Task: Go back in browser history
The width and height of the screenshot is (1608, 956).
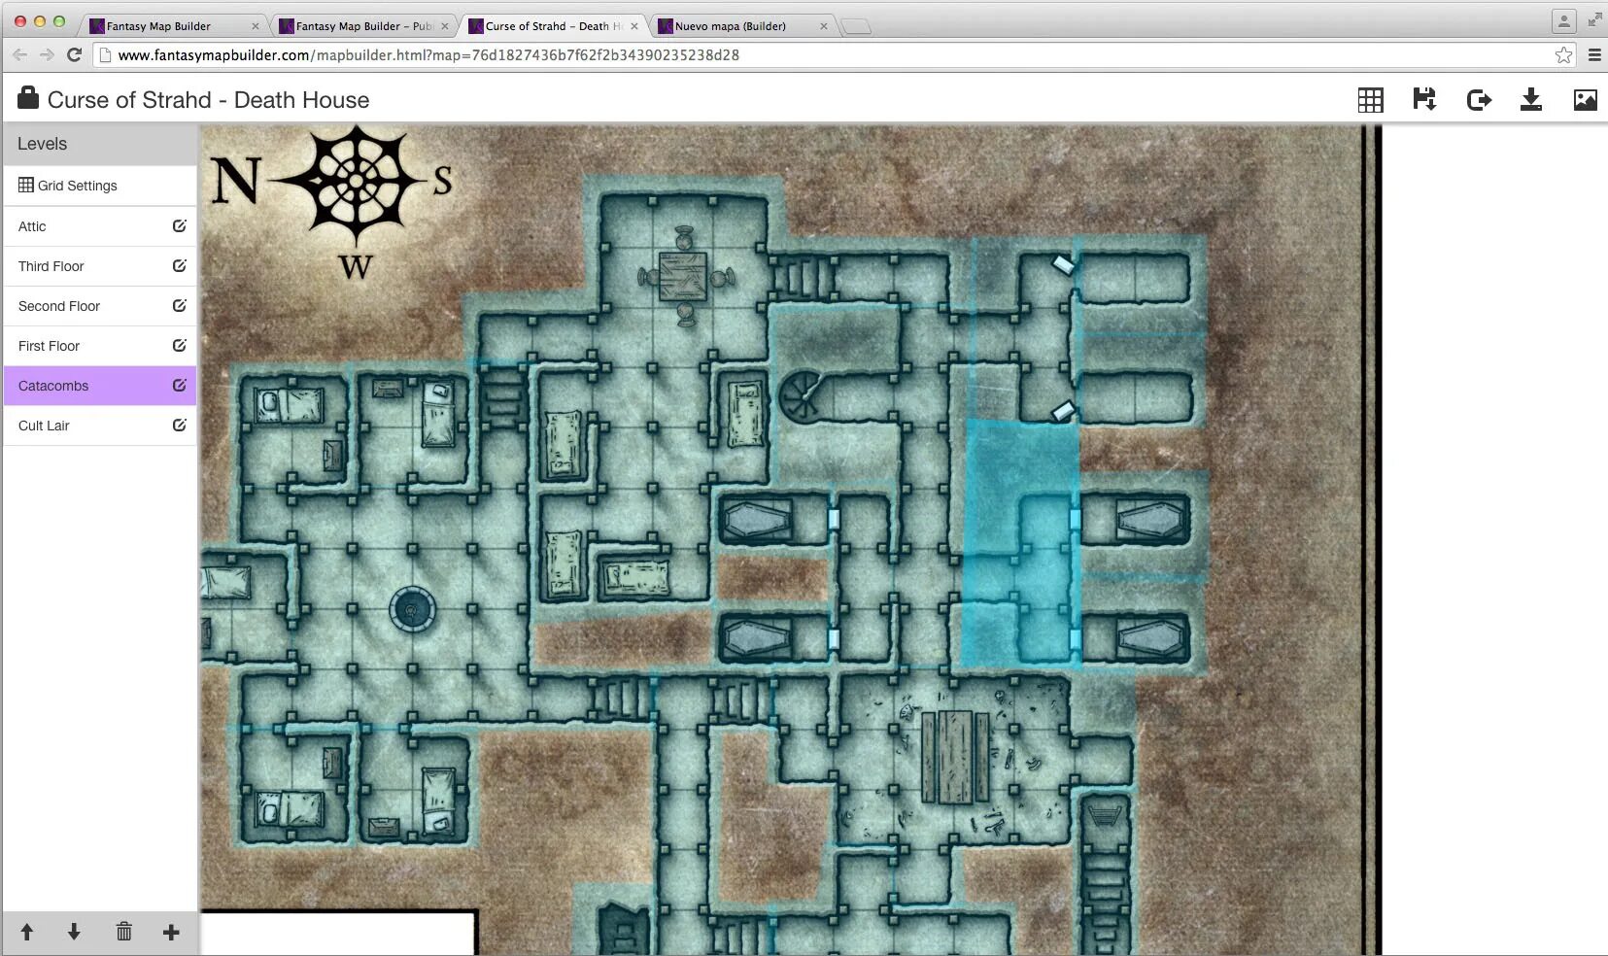Action: tap(19, 55)
